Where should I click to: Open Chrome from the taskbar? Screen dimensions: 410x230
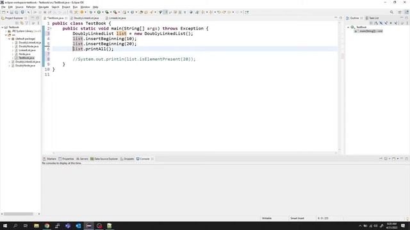(x=47, y=226)
